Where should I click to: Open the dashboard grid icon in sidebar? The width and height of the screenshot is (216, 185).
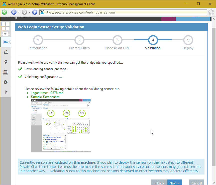pos(6,26)
